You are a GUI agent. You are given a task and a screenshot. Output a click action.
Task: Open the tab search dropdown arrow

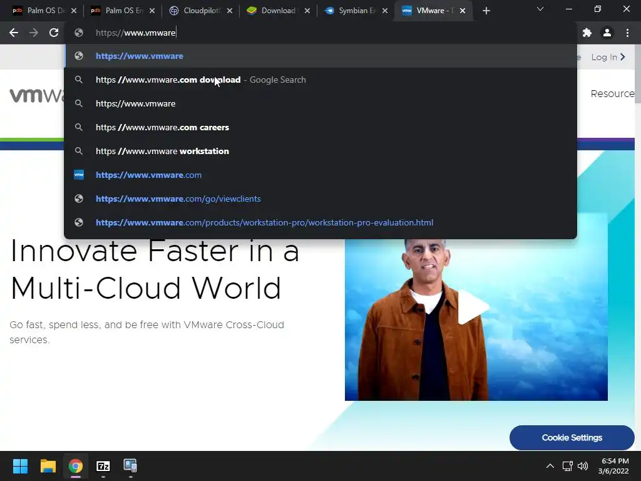[x=540, y=9]
